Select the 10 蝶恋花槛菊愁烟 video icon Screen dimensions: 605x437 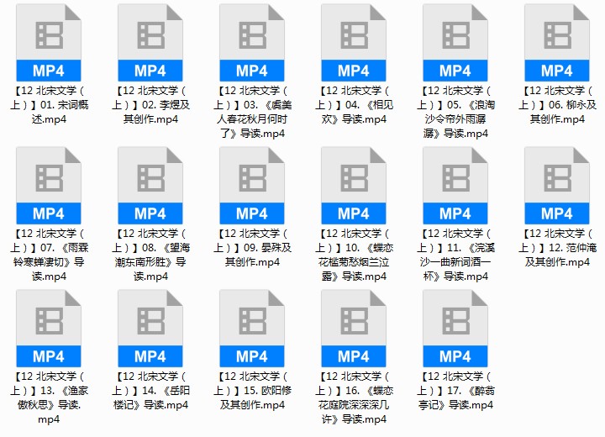(x=354, y=186)
